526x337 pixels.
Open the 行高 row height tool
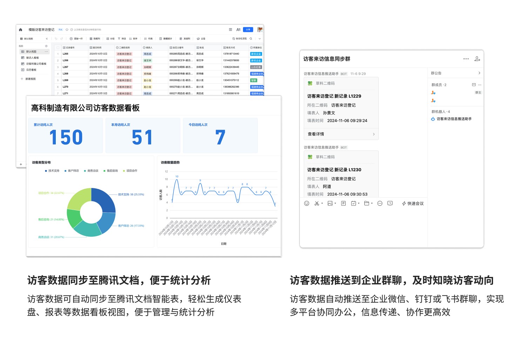pos(148,39)
